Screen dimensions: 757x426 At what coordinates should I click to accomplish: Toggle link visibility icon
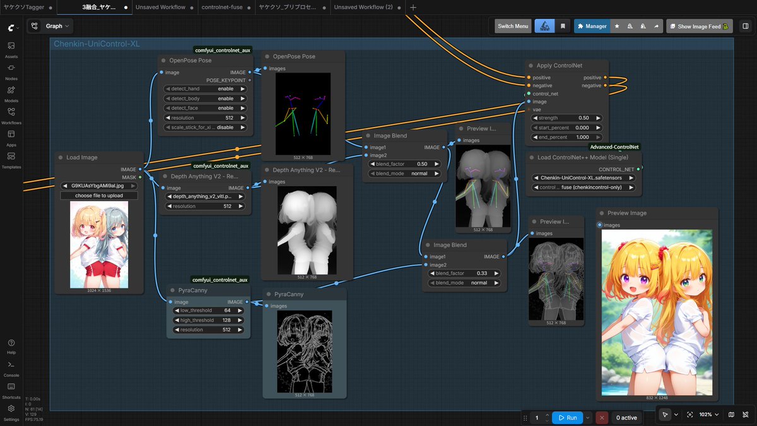pos(746,415)
